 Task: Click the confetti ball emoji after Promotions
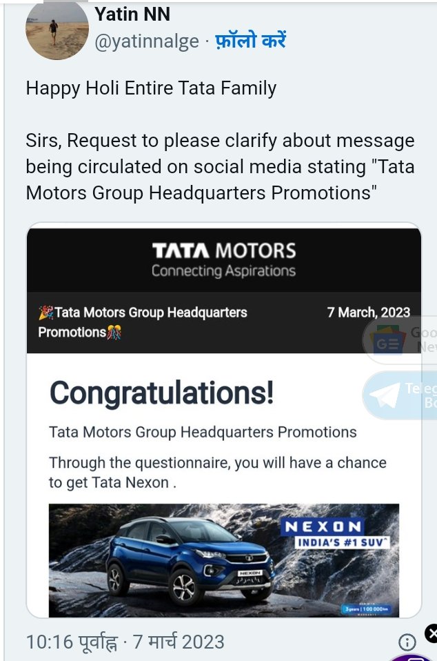click(114, 332)
